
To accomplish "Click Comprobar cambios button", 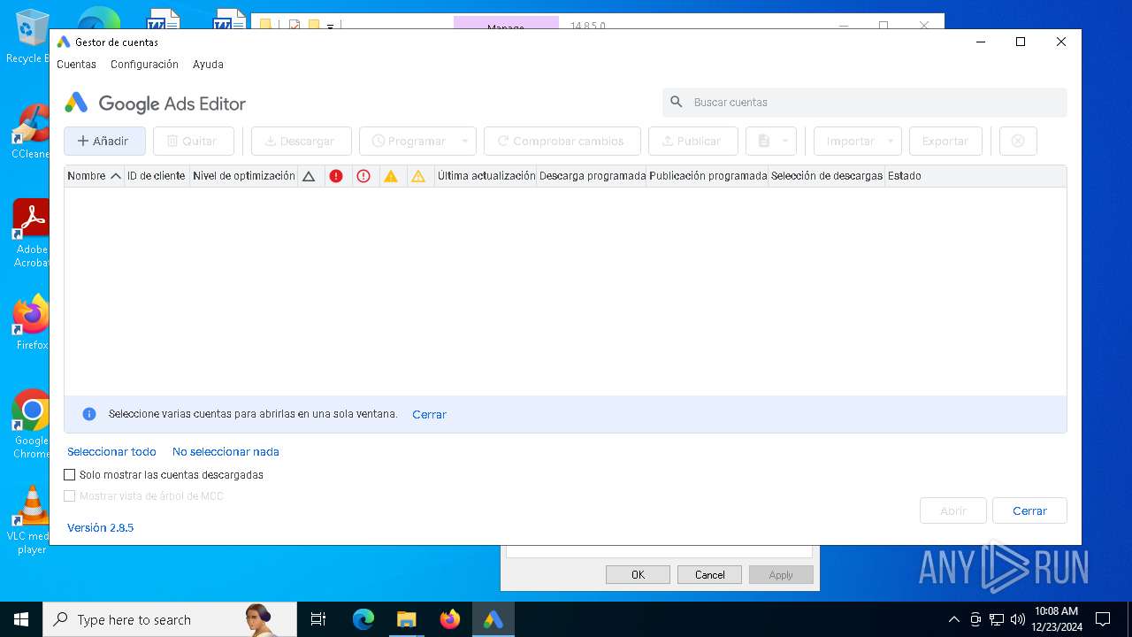I will [562, 141].
